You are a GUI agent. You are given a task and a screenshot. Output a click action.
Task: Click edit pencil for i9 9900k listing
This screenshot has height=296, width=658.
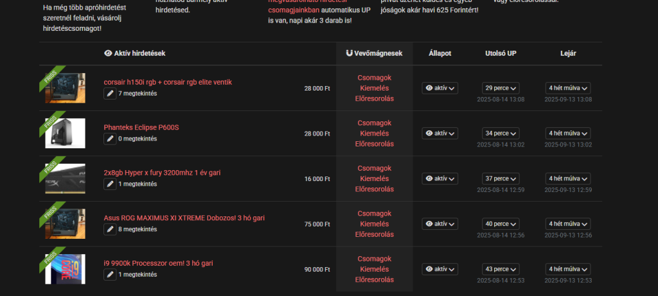point(111,275)
